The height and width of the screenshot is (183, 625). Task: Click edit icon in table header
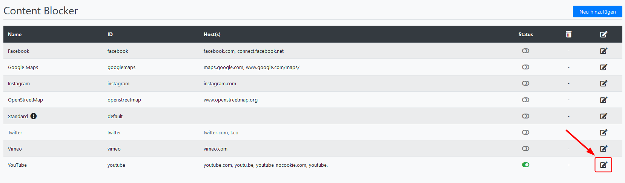click(604, 34)
